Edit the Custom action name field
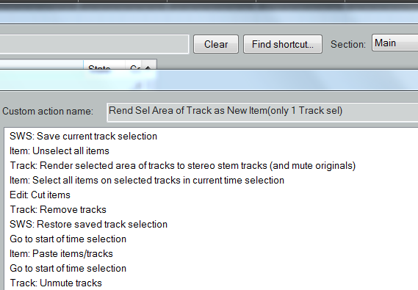 click(262, 112)
